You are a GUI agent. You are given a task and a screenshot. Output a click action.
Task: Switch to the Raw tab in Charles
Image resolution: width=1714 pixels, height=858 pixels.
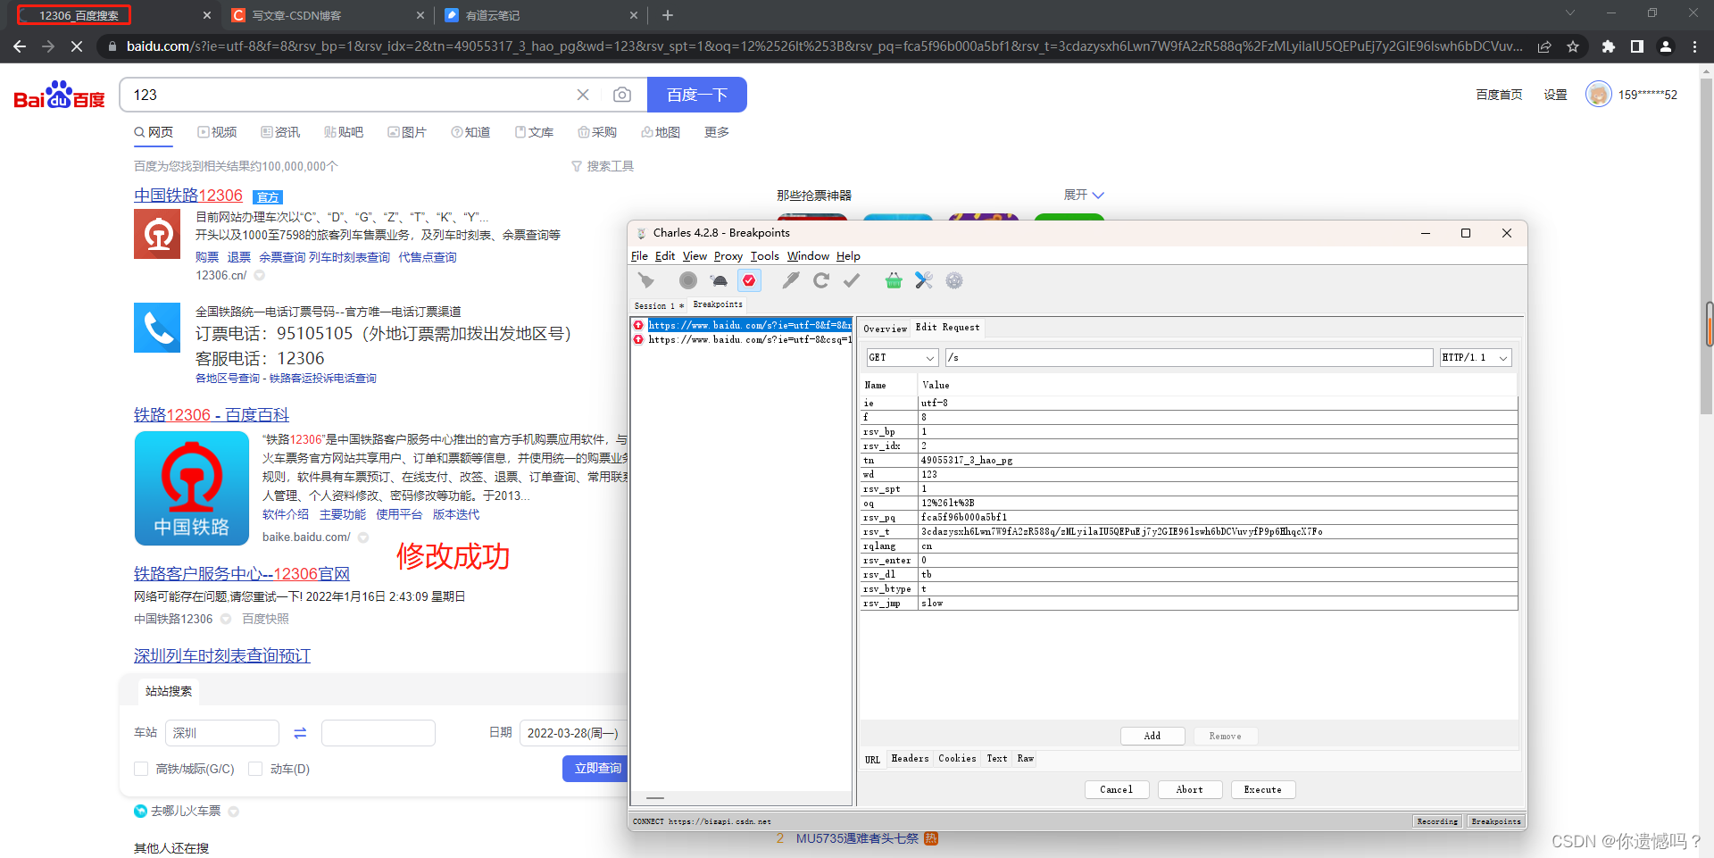click(x=1026, y=759)
